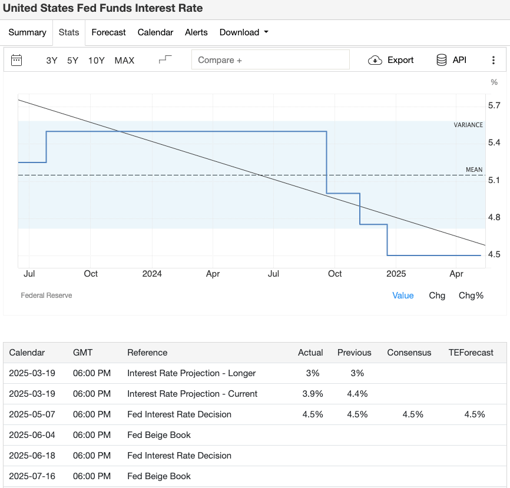Viewport: 510px width, 488px height.
Task: Select the 10Y time range
Action: tap(96, 60)
